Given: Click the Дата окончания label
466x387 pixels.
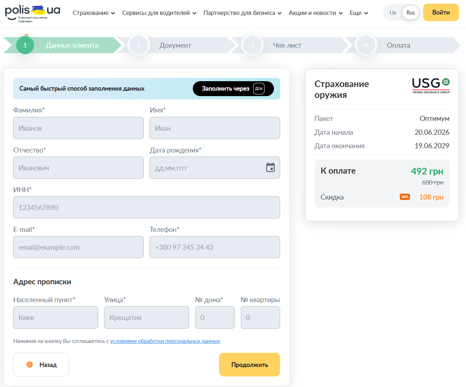Looking at the screenshot, I should pos(339,146).
